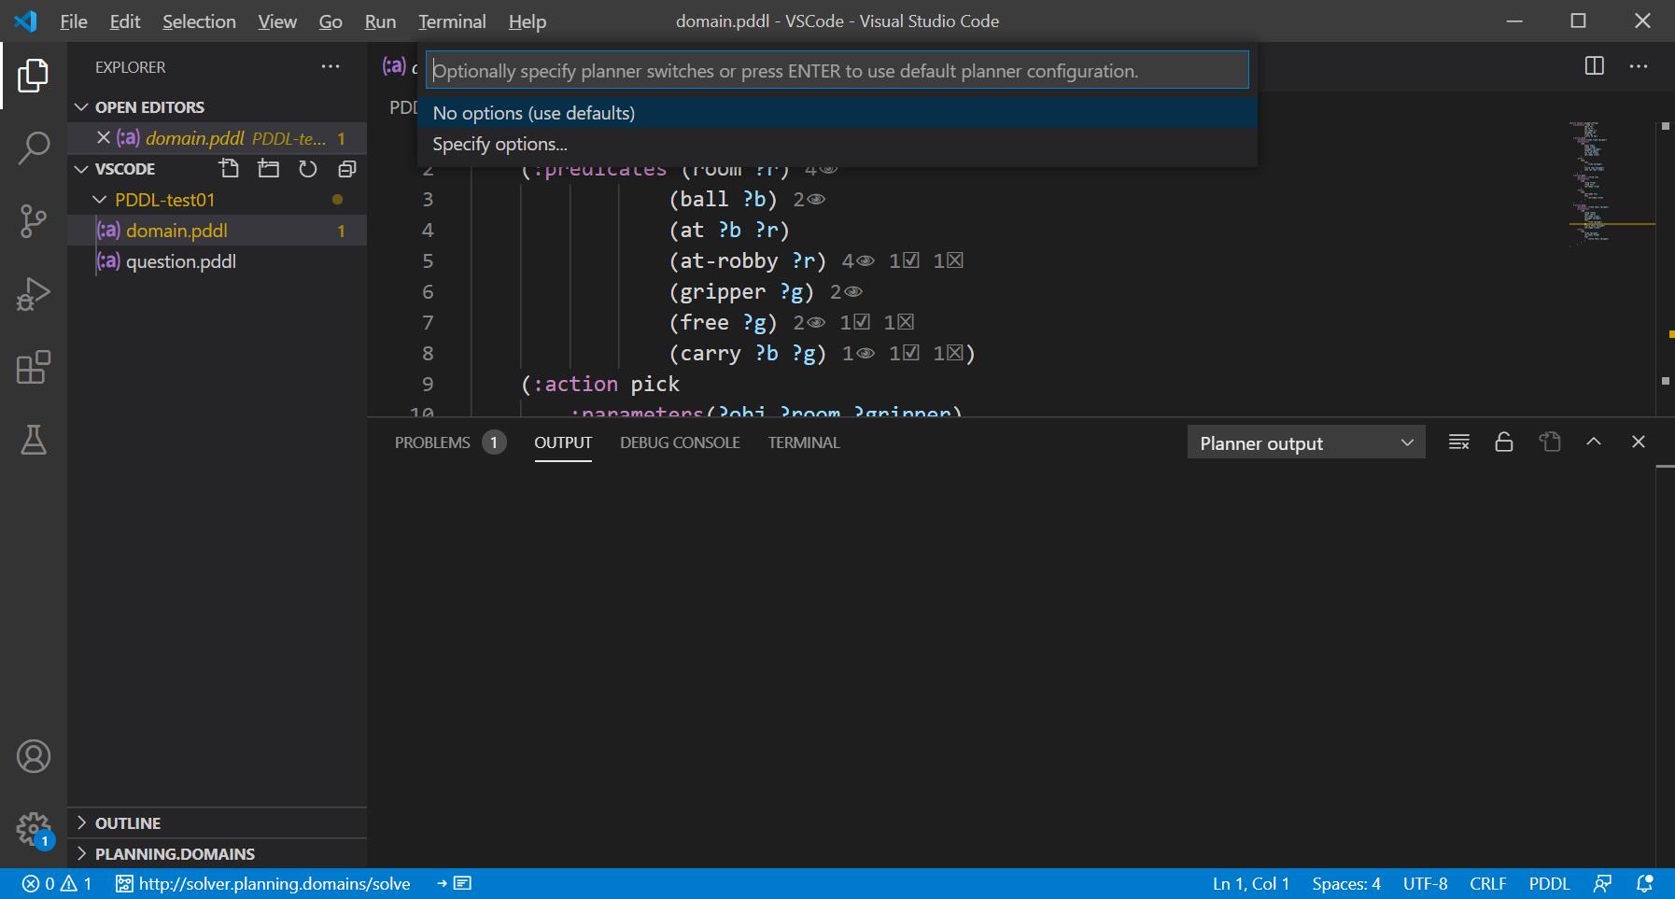Screen dimensions: 1675x899
Task: Switch to the PROBLEMS tab
Action: [450, 442]
